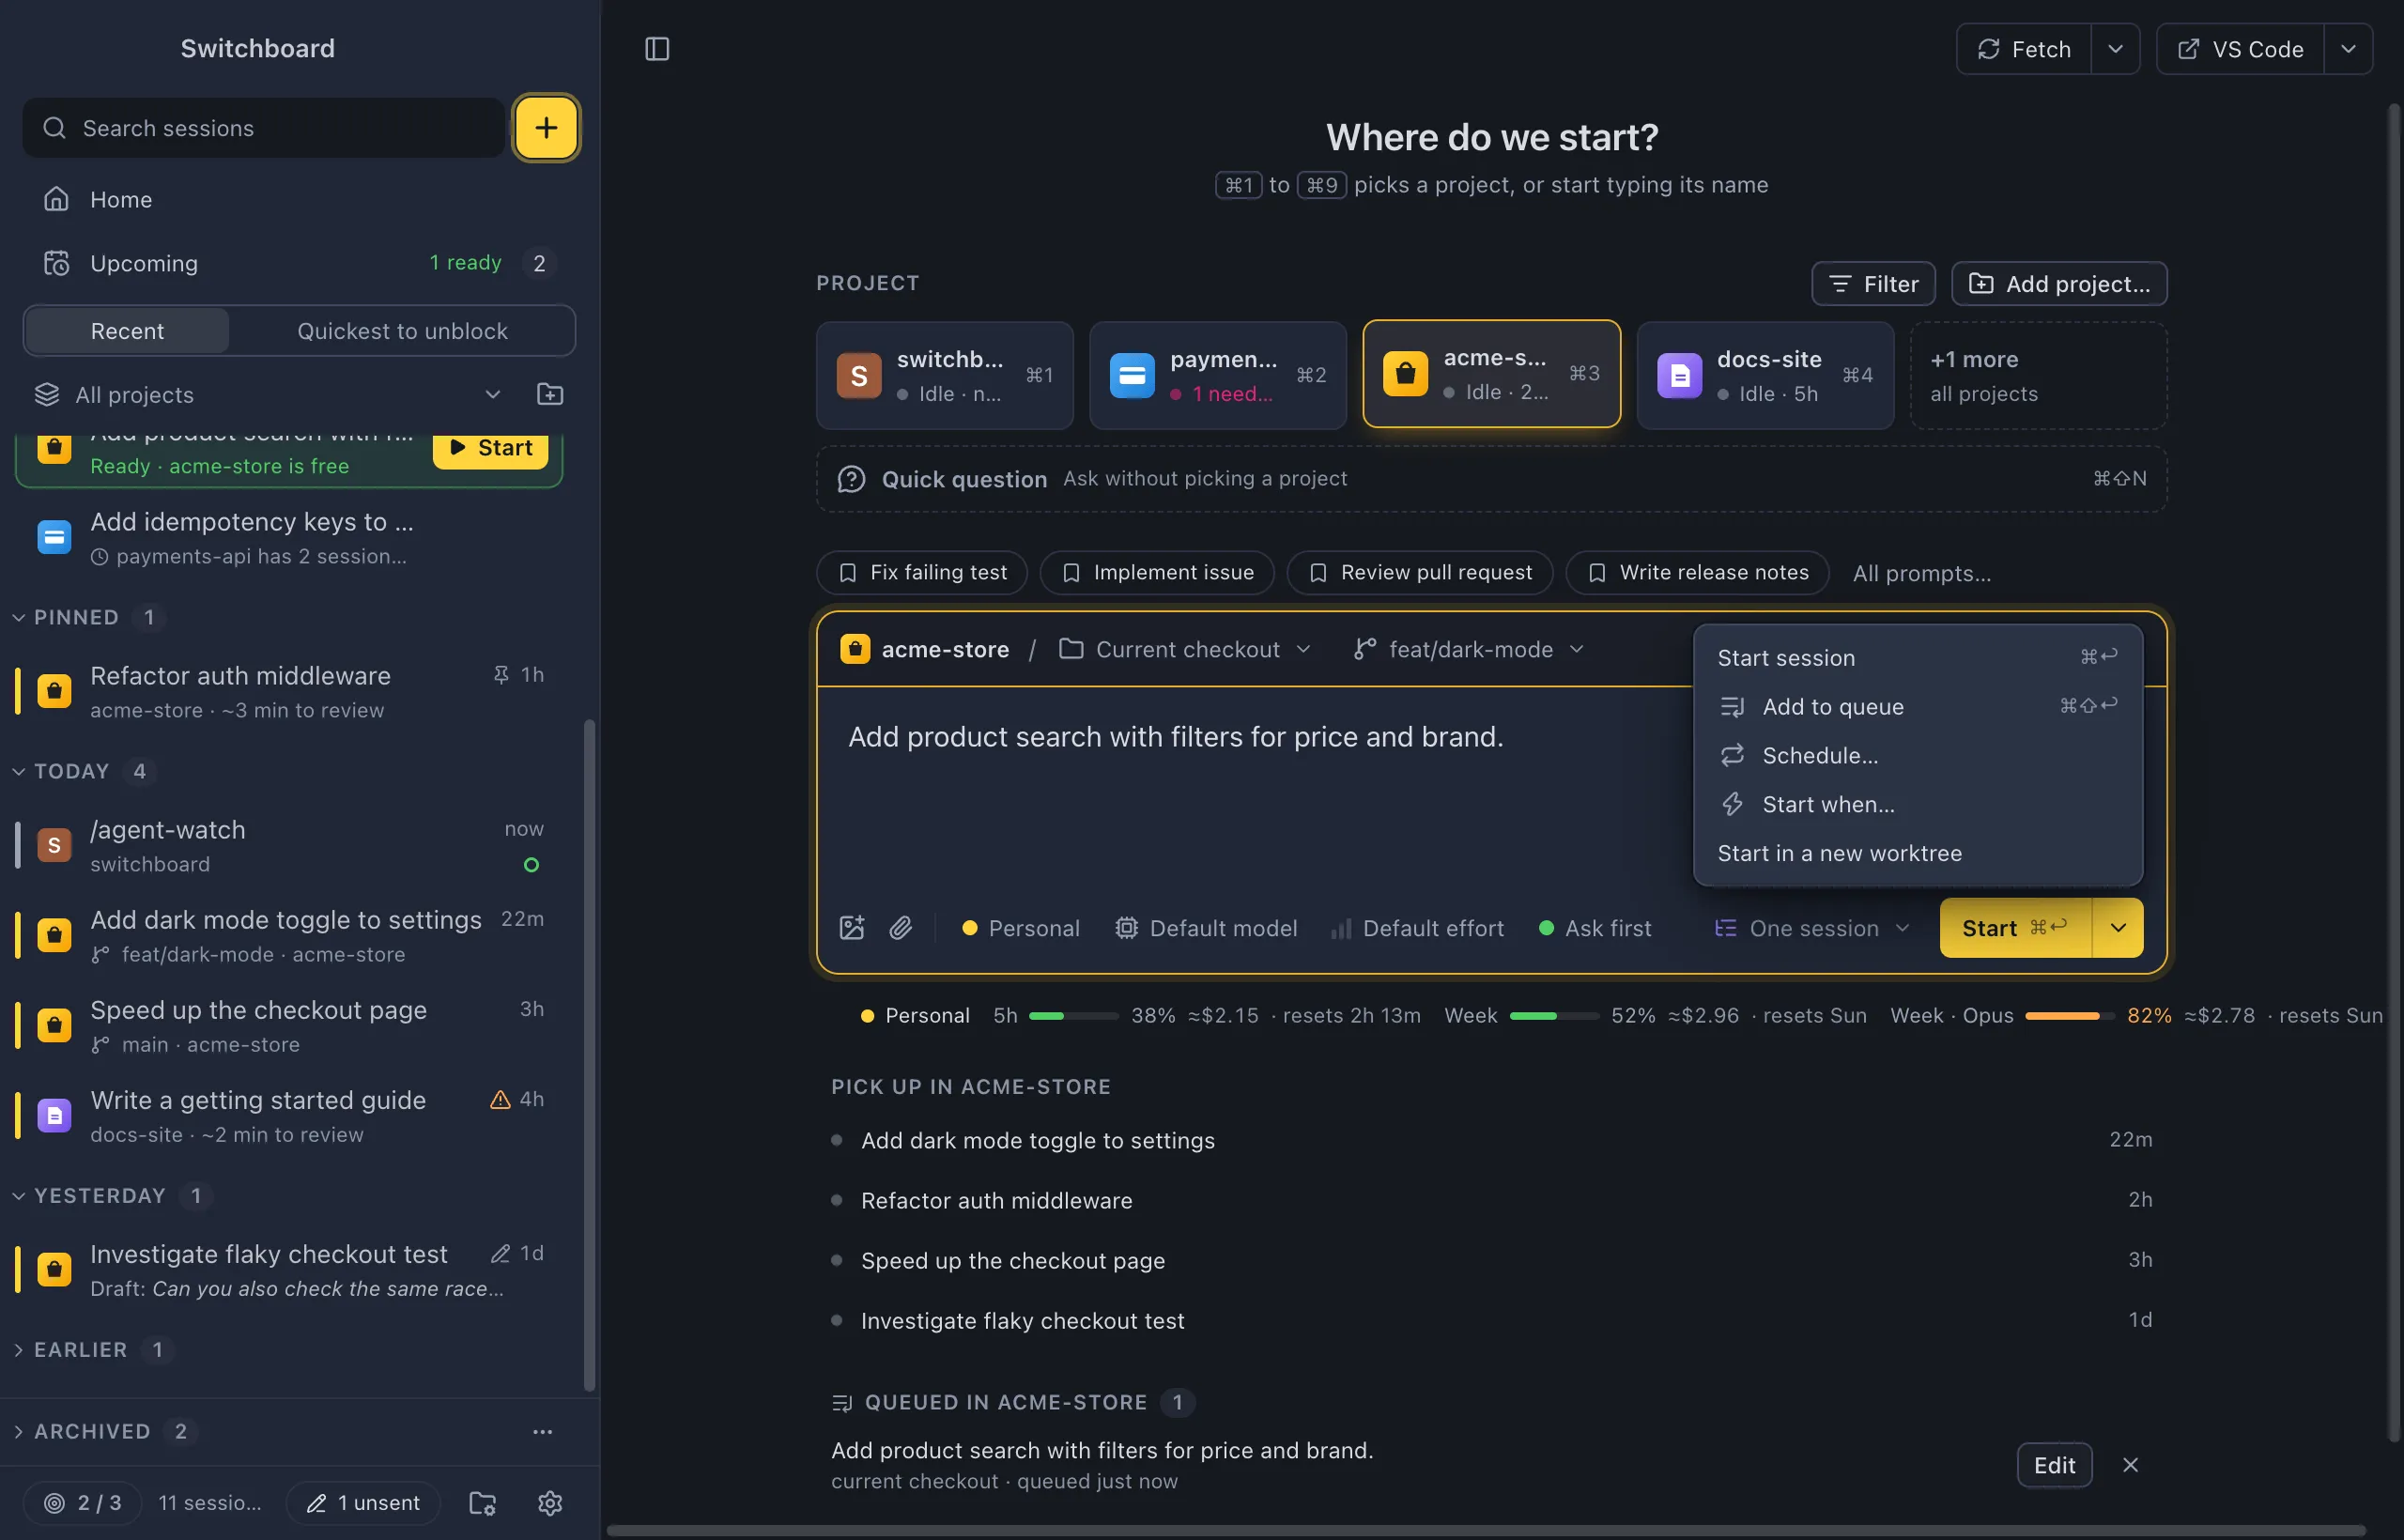
Task: Open the Default effort selector
Action: (x=1418, y=928)
